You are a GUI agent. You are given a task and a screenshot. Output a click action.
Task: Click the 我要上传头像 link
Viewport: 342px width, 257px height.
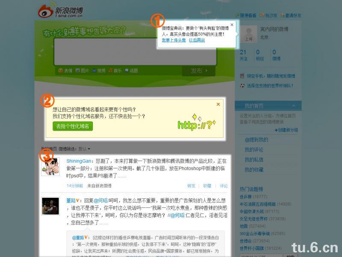[174, 40]
